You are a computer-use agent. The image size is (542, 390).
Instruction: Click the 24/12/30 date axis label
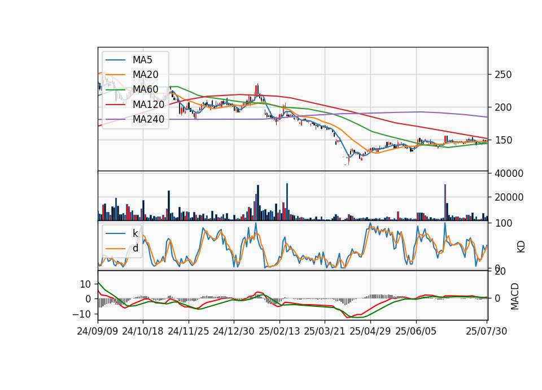(x=234, y=331)
